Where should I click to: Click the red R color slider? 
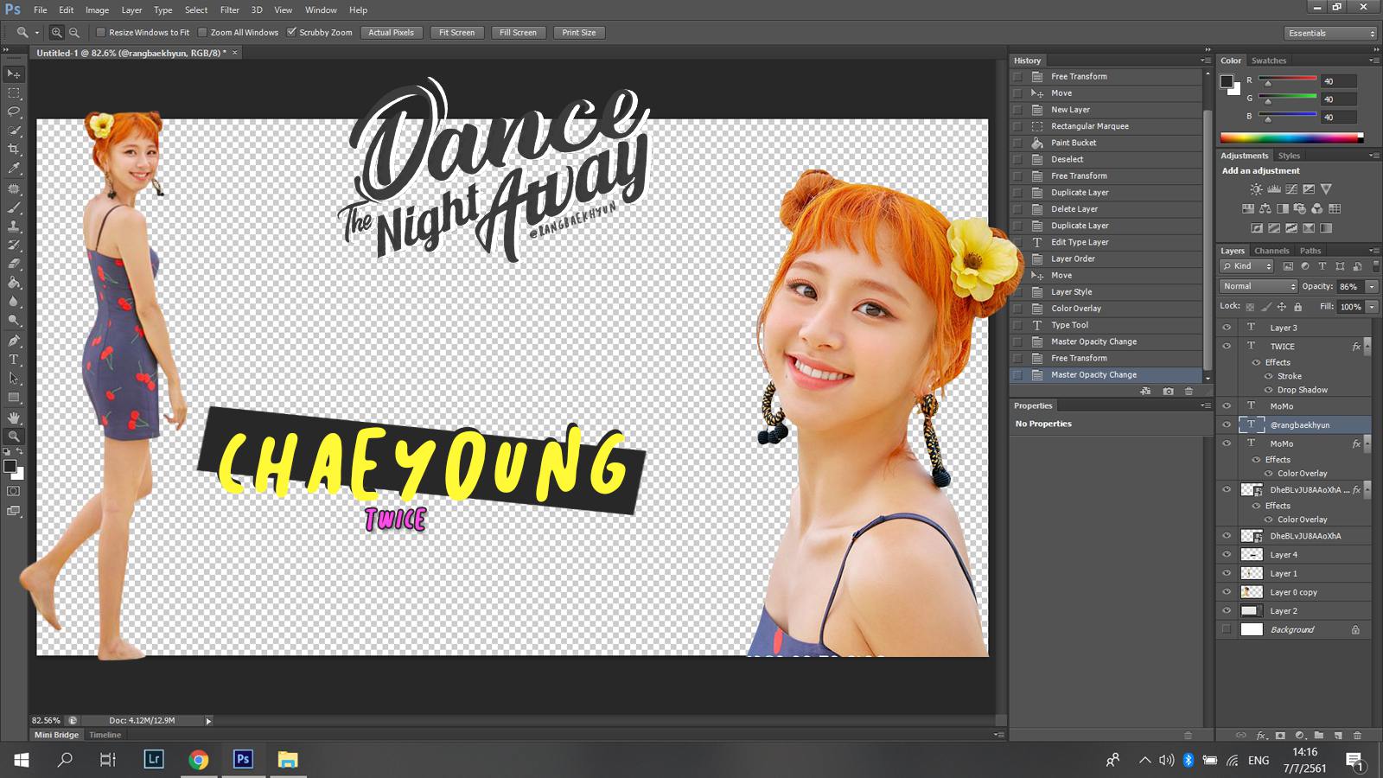pyautogui.click(x=1288, y=79)
